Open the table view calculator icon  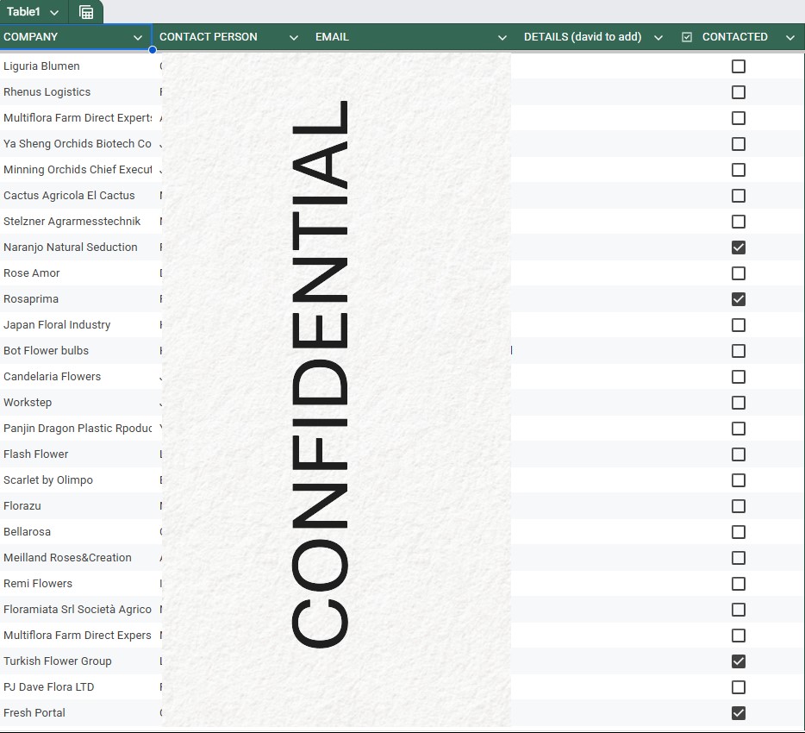(86, 12)
